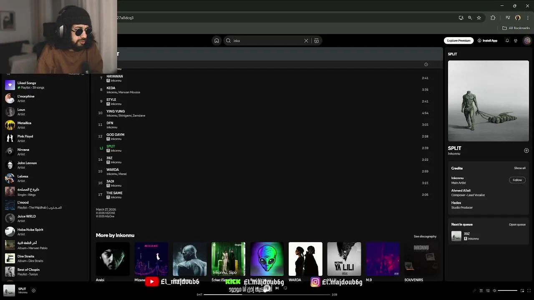Screen dimensions: 534x300
Task: Open the mini player icon
Action: click(522, 290)
